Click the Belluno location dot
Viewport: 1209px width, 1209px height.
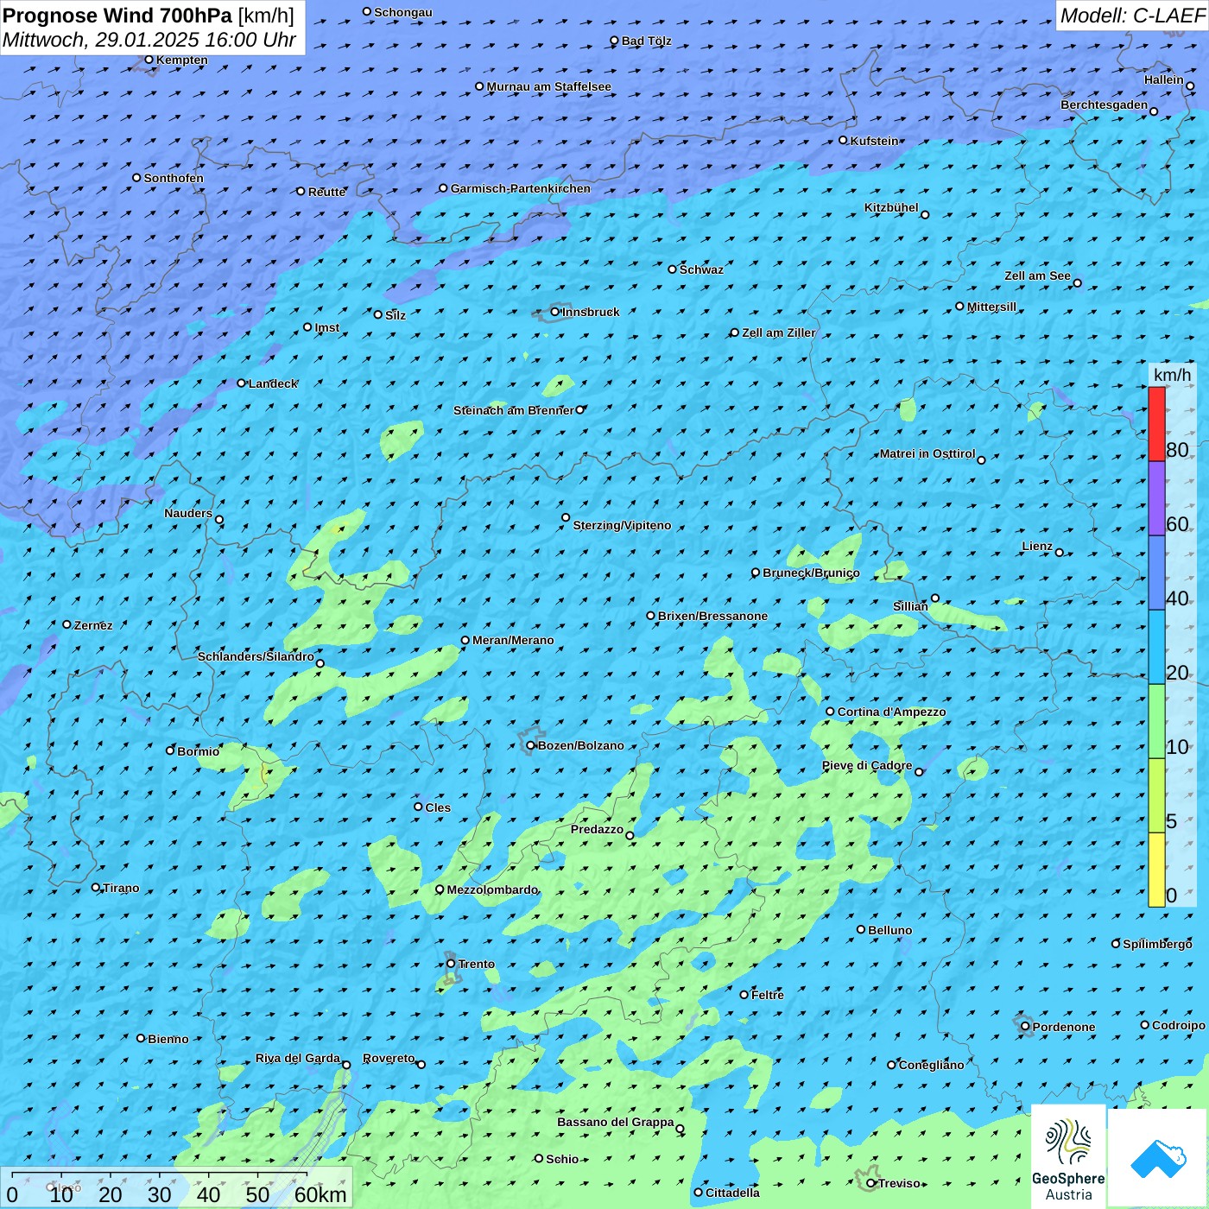tap(861, 929)
